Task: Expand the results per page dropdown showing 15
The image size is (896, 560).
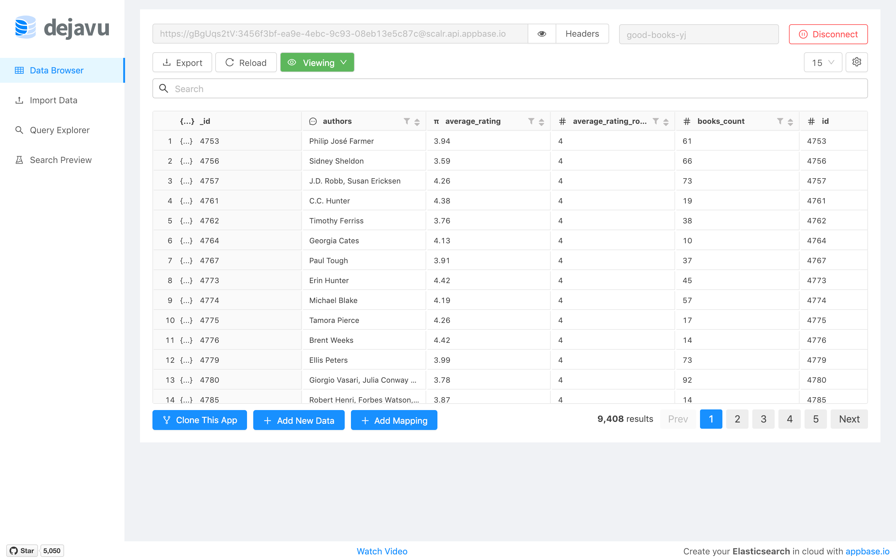Action: [x=823, y=63]
